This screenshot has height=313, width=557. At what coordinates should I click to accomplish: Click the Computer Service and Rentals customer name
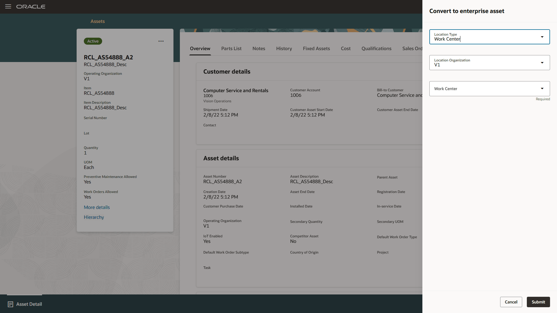(x=236, y=90)
